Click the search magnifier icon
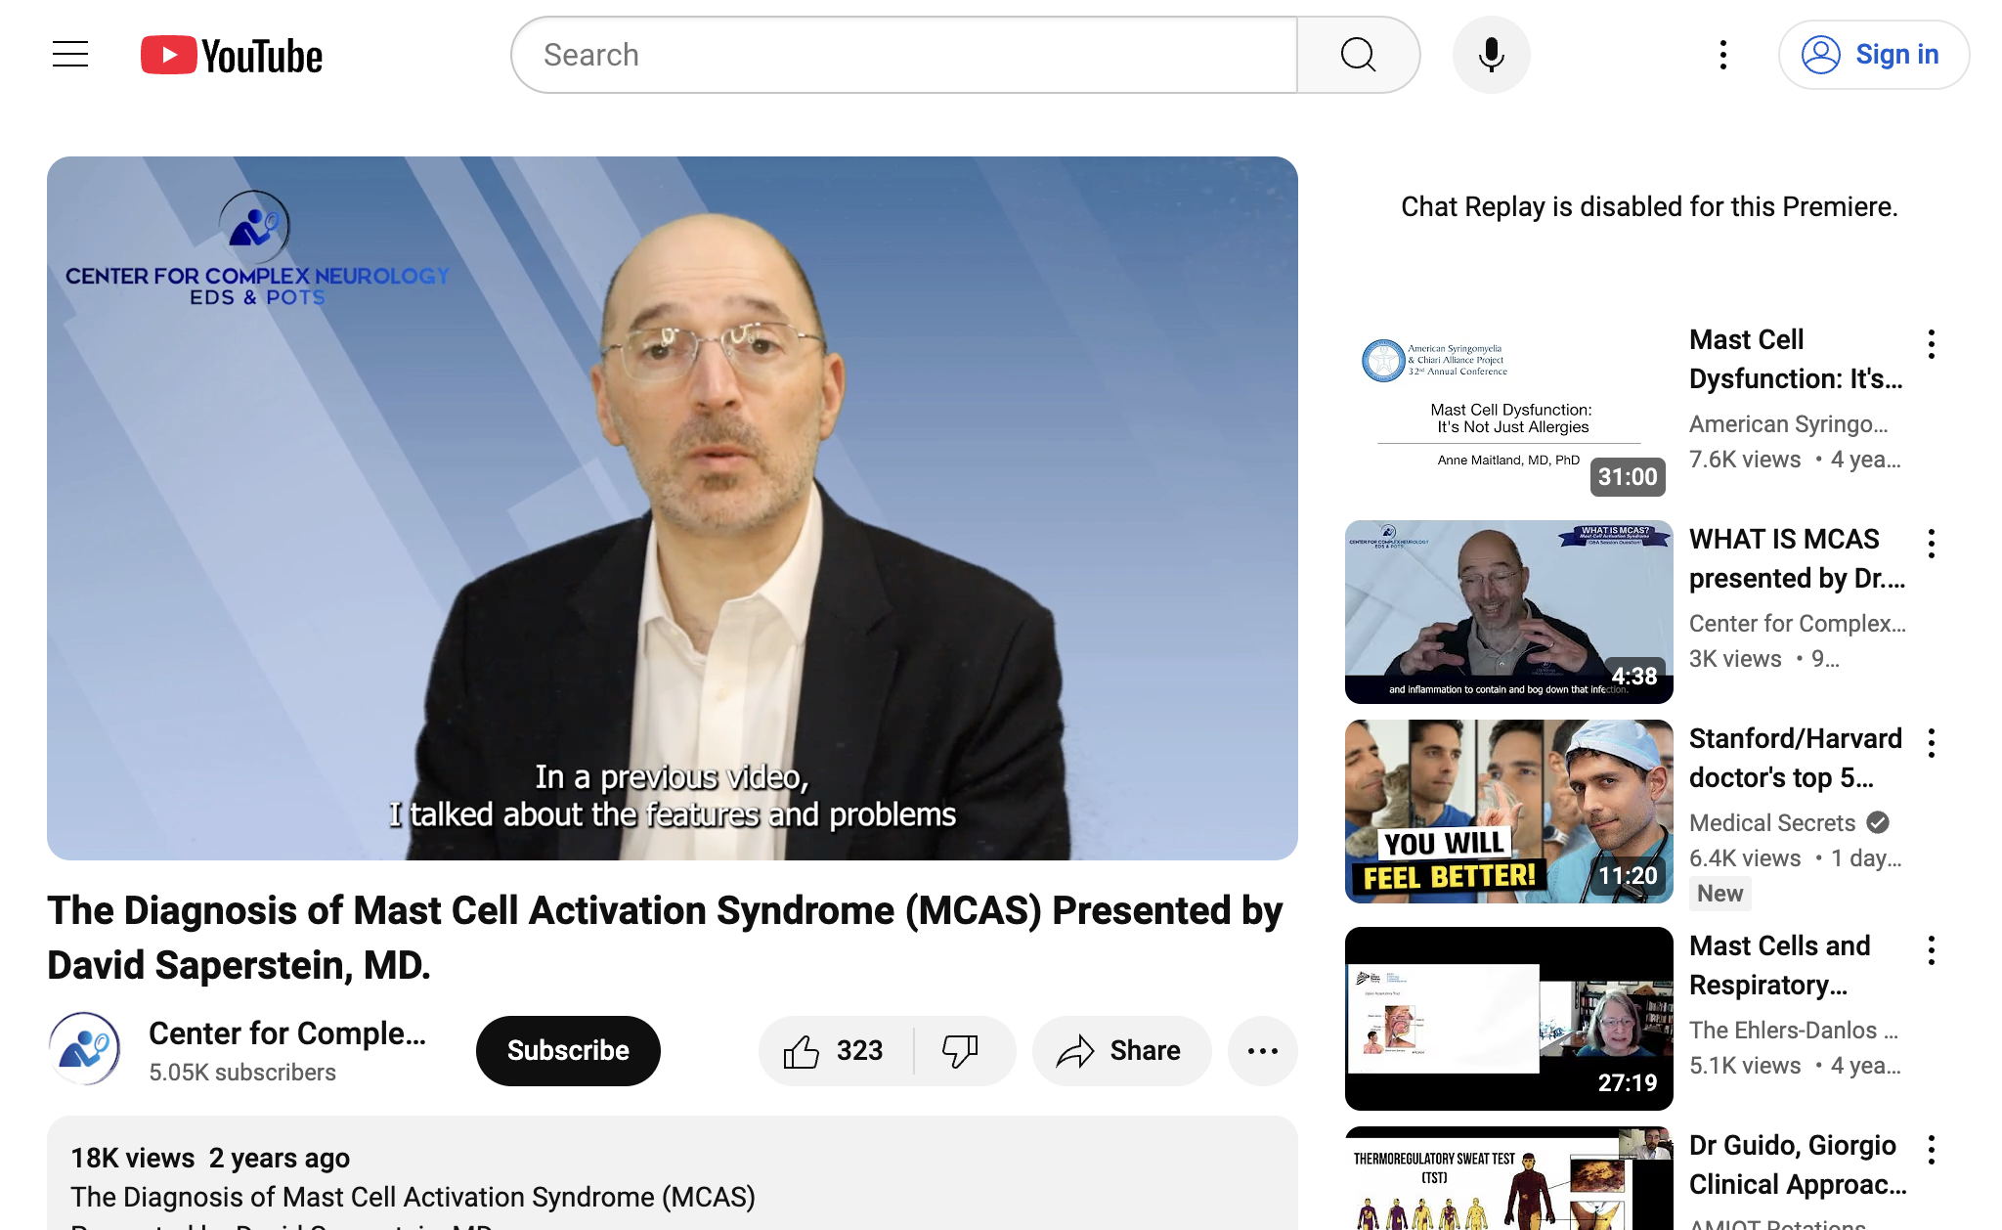2002x1230 pixels. [x=1358, y=55]
